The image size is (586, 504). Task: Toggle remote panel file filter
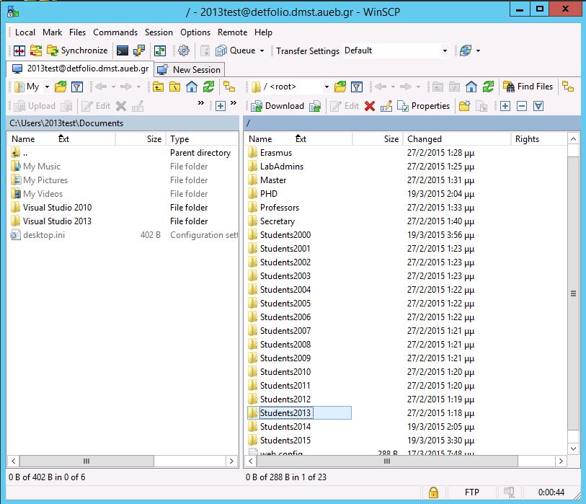click(356, 87)
